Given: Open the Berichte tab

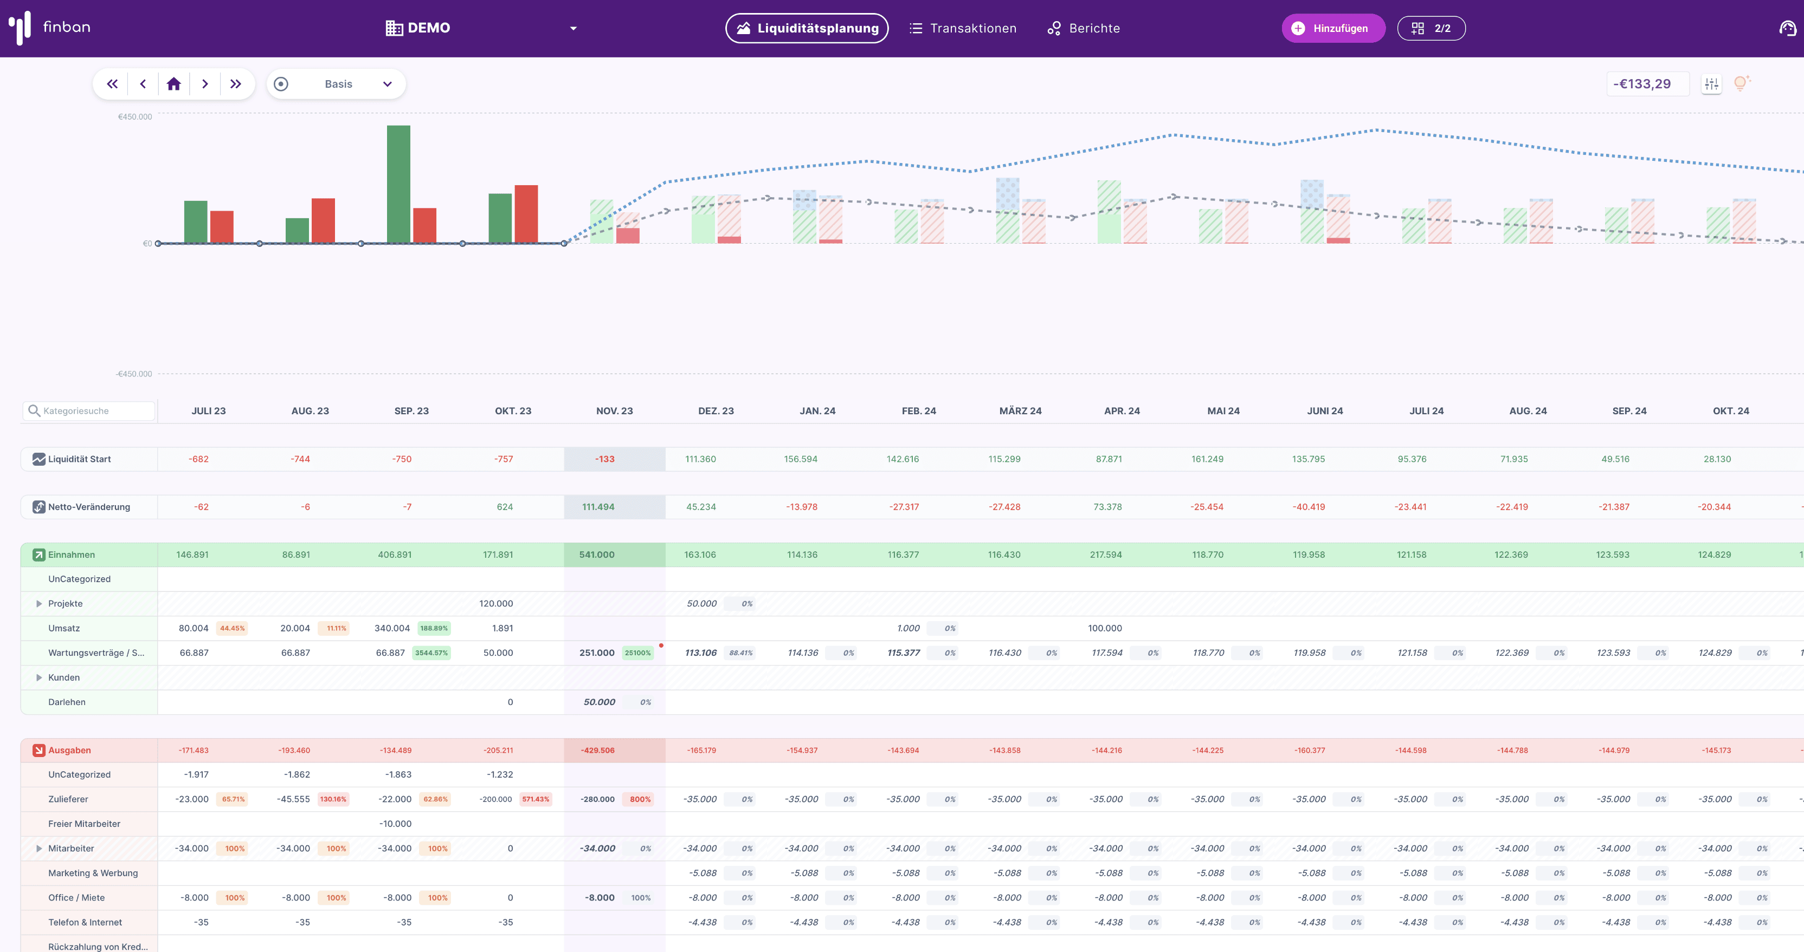Looking at the screenshot, I should click(x=1084, y=28).
